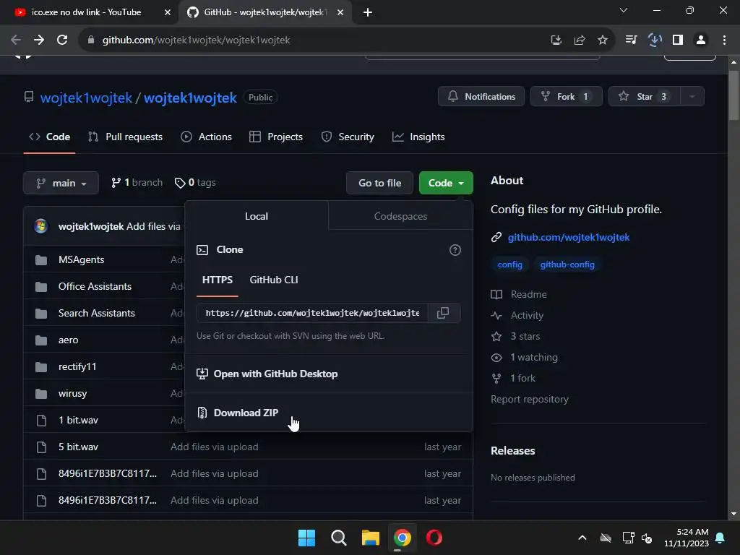Viewport: 740px width, 555px height.
Task: Open the Office Assistants folder icon
Action: click(x=41, y=286)
